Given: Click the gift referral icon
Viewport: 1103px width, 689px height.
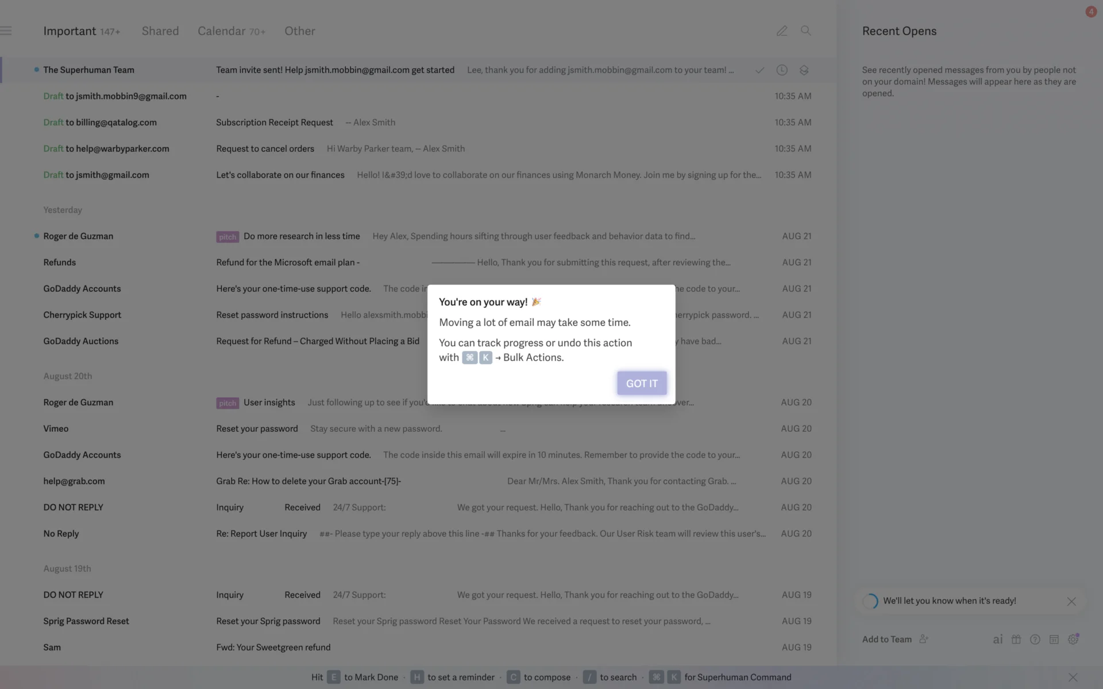Looking at the screenshot, I should (1016, 639).
